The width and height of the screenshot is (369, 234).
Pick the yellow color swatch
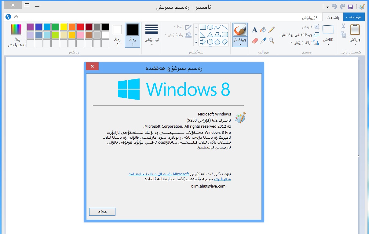pos(64,27)
